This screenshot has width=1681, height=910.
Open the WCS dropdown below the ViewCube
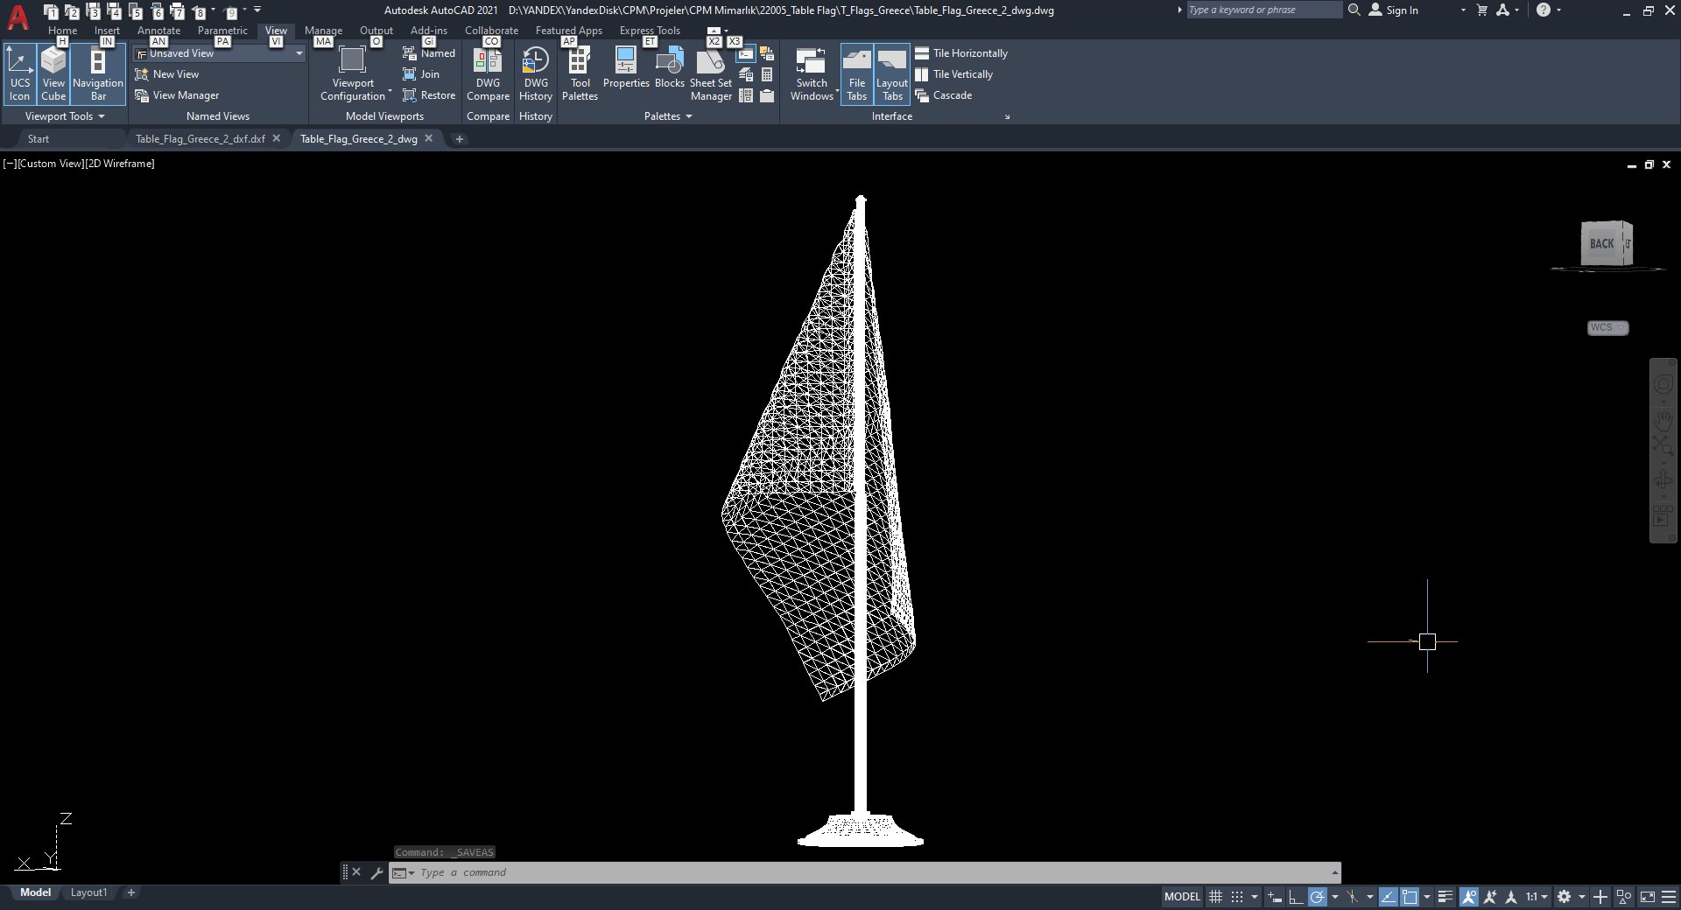1607,328
